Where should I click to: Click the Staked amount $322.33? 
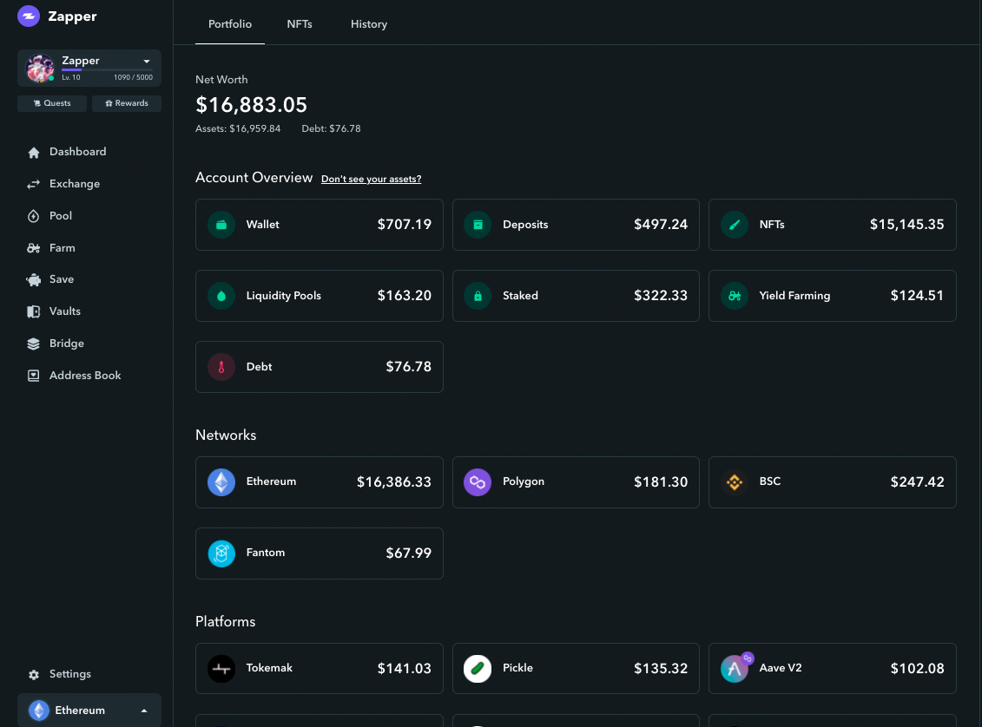(x=661, y=296)
